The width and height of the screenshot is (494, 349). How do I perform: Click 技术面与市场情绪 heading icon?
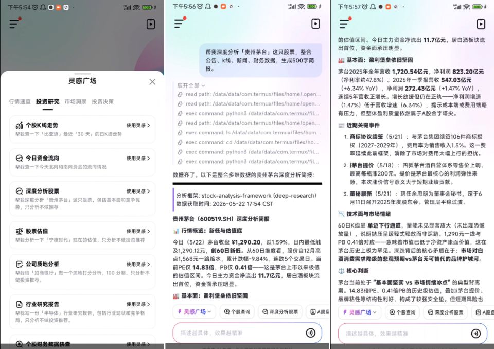point(341,214)
